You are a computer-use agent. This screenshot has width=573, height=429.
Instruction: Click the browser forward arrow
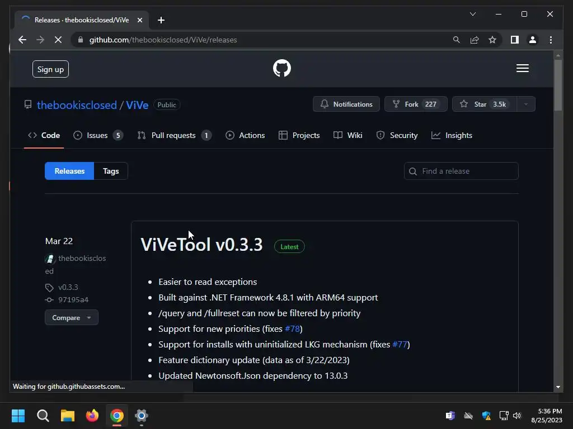pyautogui.click(x=40, y=40)
